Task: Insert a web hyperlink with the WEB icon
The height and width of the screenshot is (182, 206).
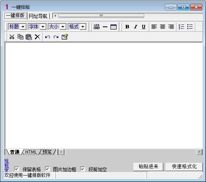Action: click(x=97, y=27)
